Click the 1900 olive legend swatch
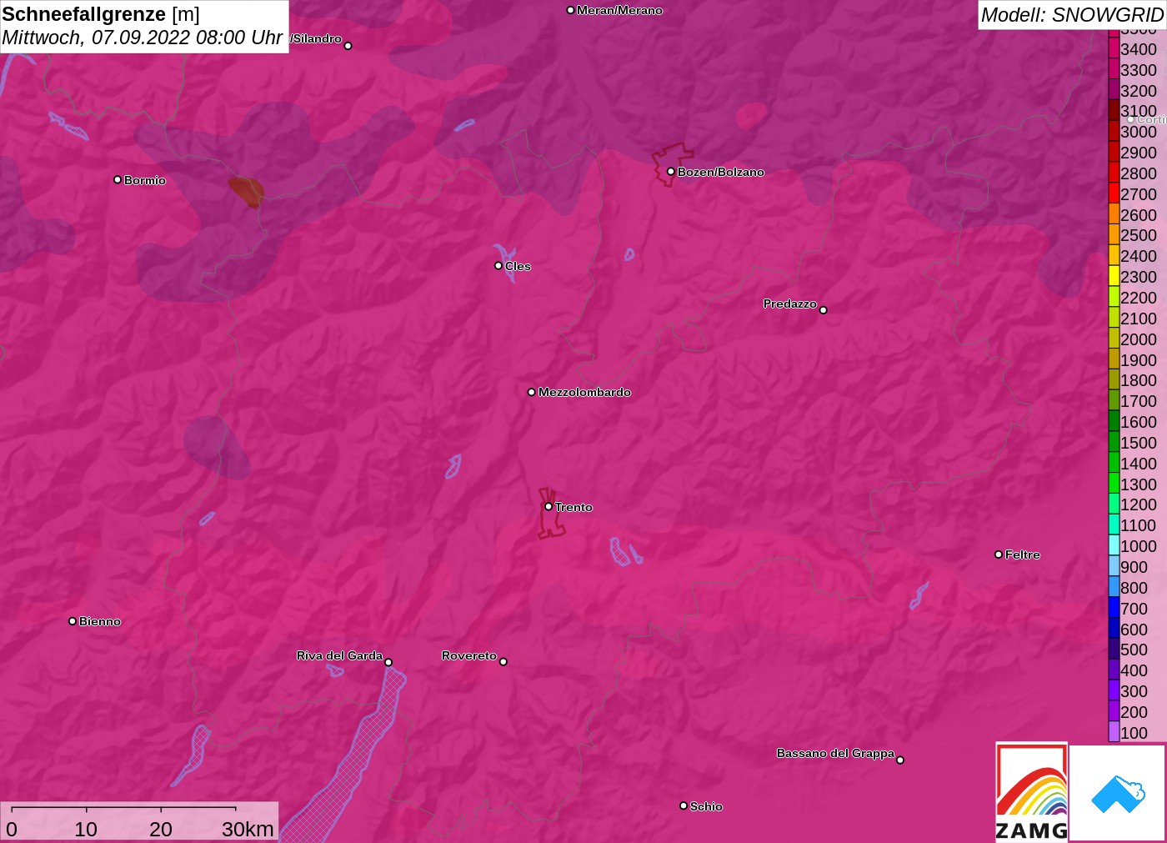 (1114, 359)
